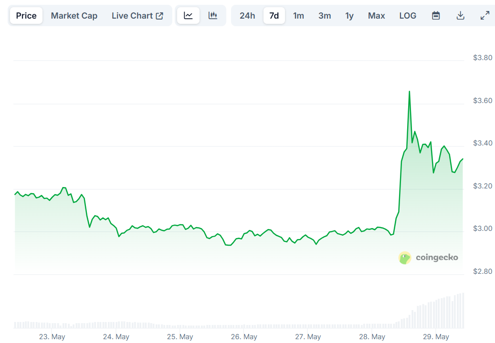Click the CoinGecko gecko logo watermark
This screenshot has height=343, width=495.
pos(405,258)
